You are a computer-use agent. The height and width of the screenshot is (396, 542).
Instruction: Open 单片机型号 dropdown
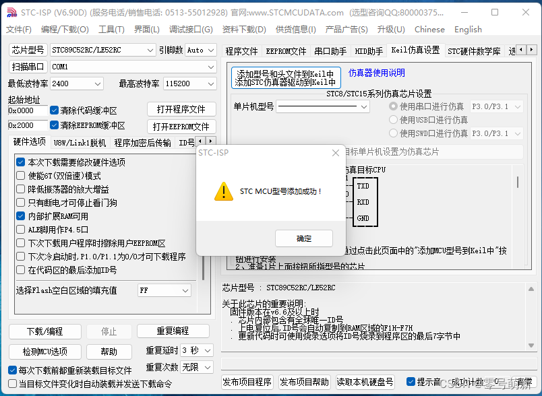323,106
